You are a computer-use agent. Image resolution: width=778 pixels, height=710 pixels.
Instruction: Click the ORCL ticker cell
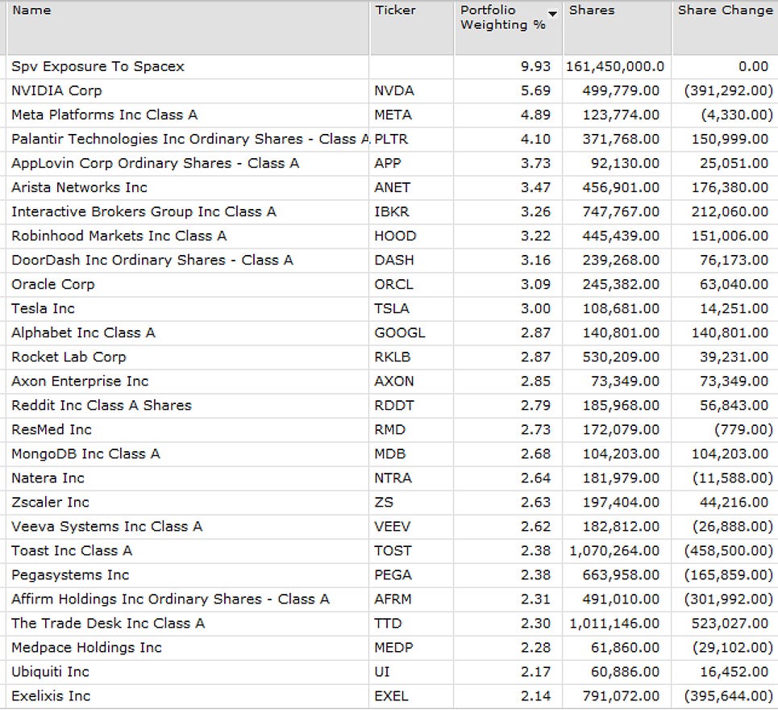click(393, 285)
